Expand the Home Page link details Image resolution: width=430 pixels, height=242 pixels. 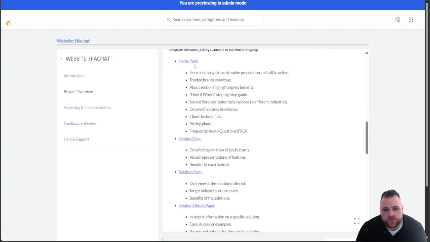click(188, 61)
